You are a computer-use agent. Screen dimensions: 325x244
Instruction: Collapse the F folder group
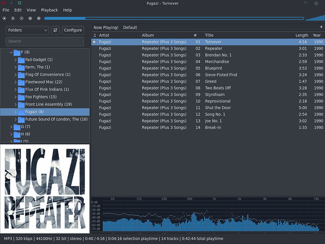click(11, 52)
